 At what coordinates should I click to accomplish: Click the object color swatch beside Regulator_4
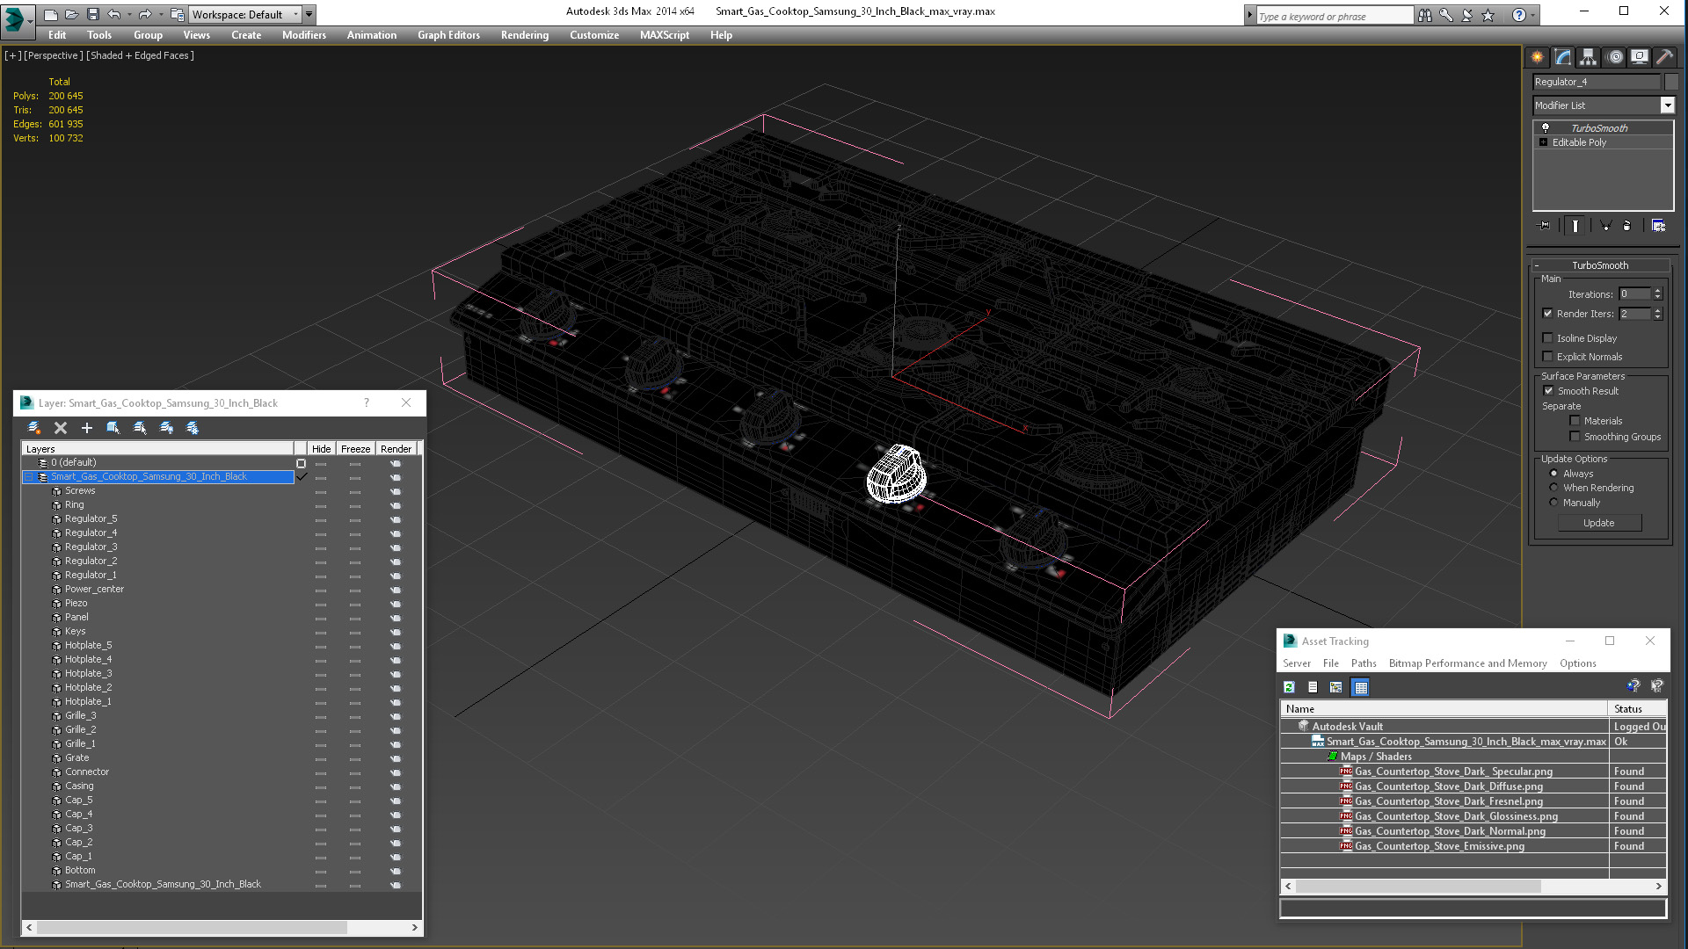pos(1671,82)
